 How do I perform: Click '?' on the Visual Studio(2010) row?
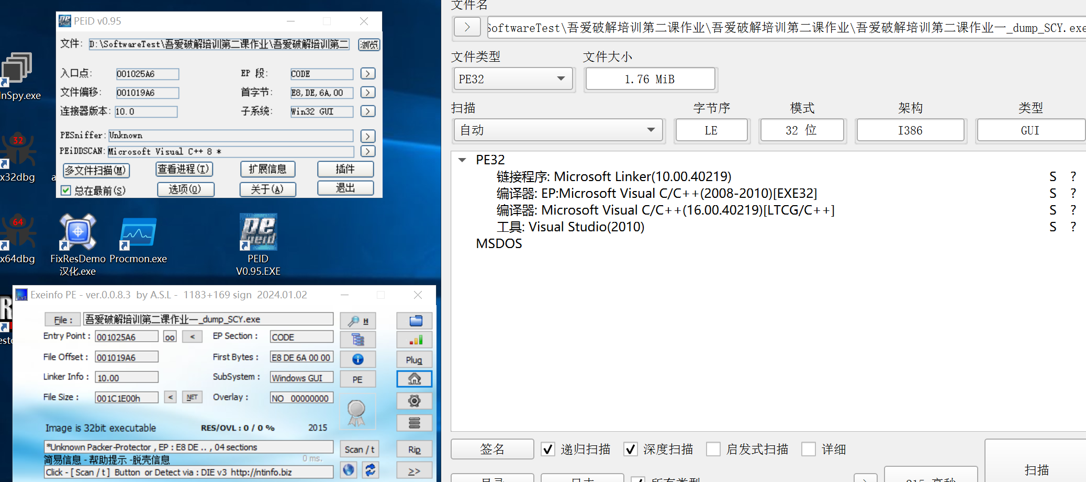[x=1073, y=227]
